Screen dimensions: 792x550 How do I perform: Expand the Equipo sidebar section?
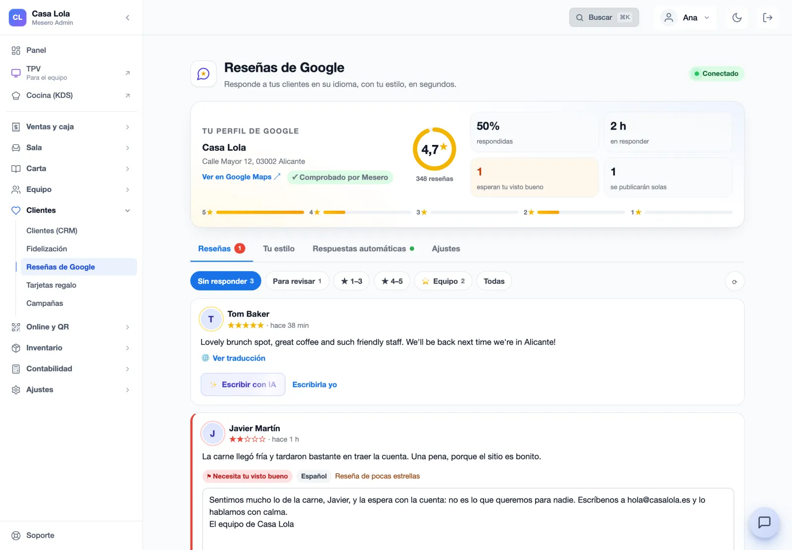tap(71, 189)
